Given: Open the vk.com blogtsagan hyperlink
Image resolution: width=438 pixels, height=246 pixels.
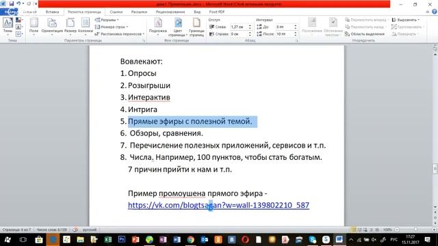Looking at the screenshot, I should coord(218,205).
